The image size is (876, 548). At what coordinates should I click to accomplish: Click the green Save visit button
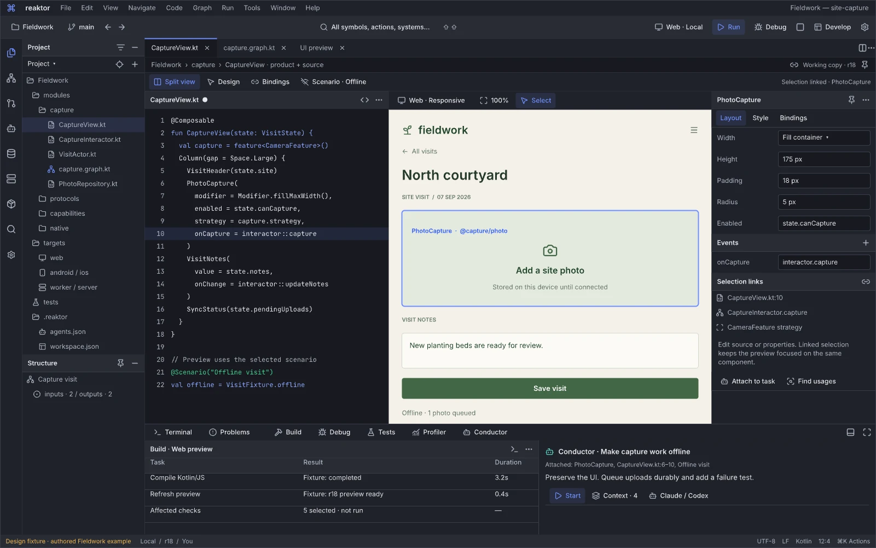coord(550,389)
